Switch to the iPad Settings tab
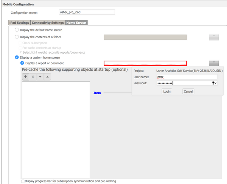Image resolution: width=227 pixels, height=184 pixels. point(19,23)
